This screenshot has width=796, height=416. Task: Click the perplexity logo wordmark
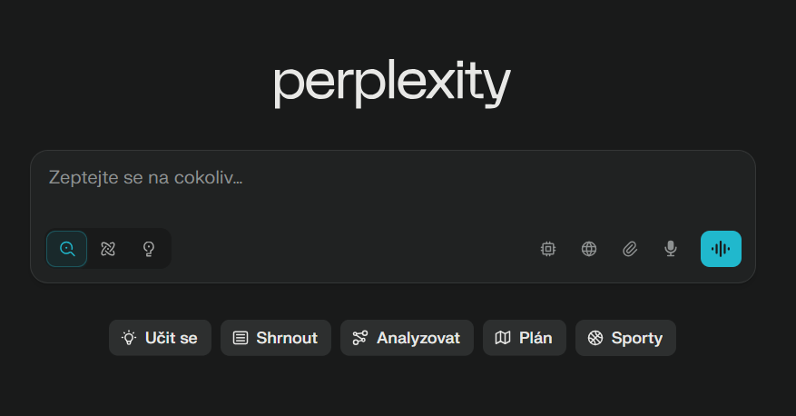(x=392, y=84)
